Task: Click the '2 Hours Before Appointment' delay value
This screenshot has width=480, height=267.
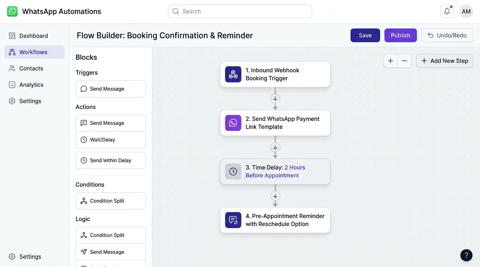Action: 275,171
